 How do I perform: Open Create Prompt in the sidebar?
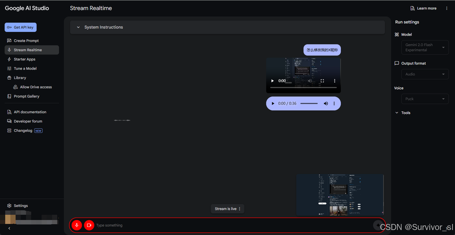(26, 41)
